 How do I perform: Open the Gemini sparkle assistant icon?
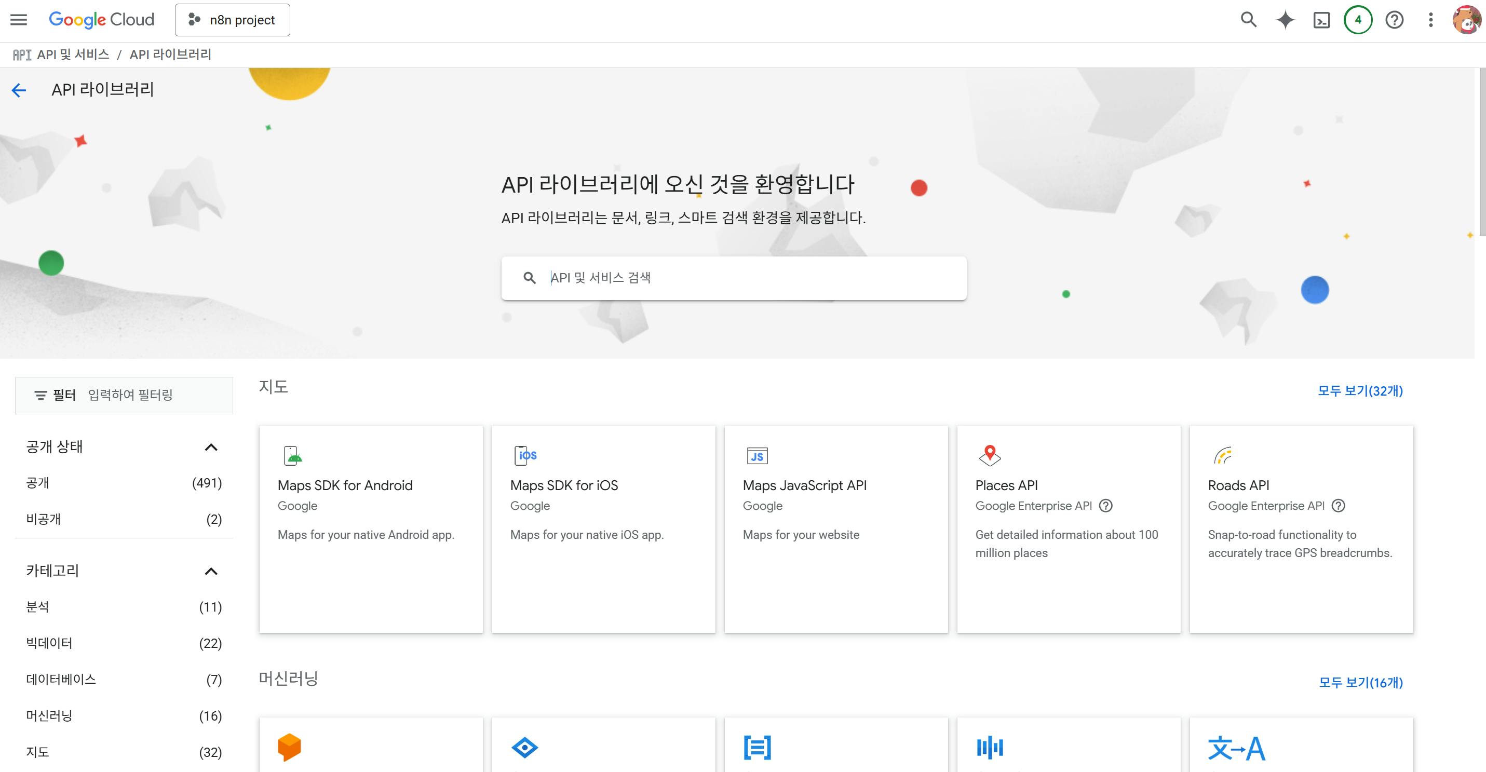point(1285,20)
